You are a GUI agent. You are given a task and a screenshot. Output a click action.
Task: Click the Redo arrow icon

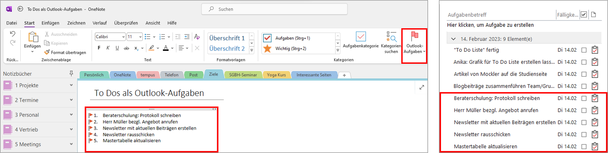13,42
